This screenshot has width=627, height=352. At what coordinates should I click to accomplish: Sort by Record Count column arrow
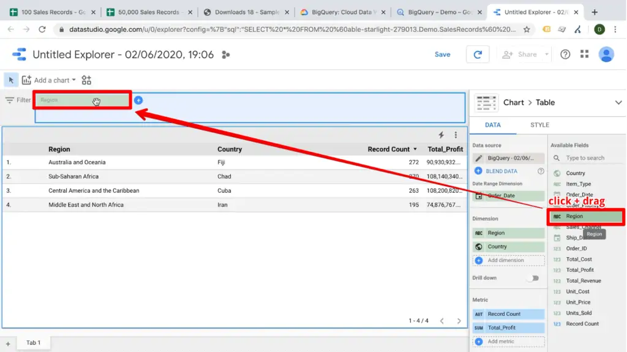[415, 149]
